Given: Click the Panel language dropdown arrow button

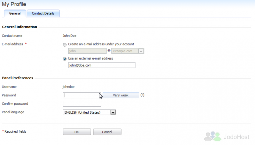Looking at the screenshot, I should point(113,112).
